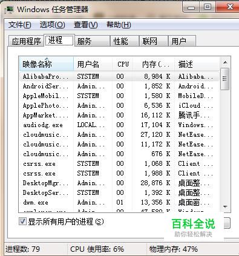Screen dimensions: 239x256
Task: Toggle 显示所有用户的进程 checkbox
Action: pyautogui.click(x=22, y=222)
